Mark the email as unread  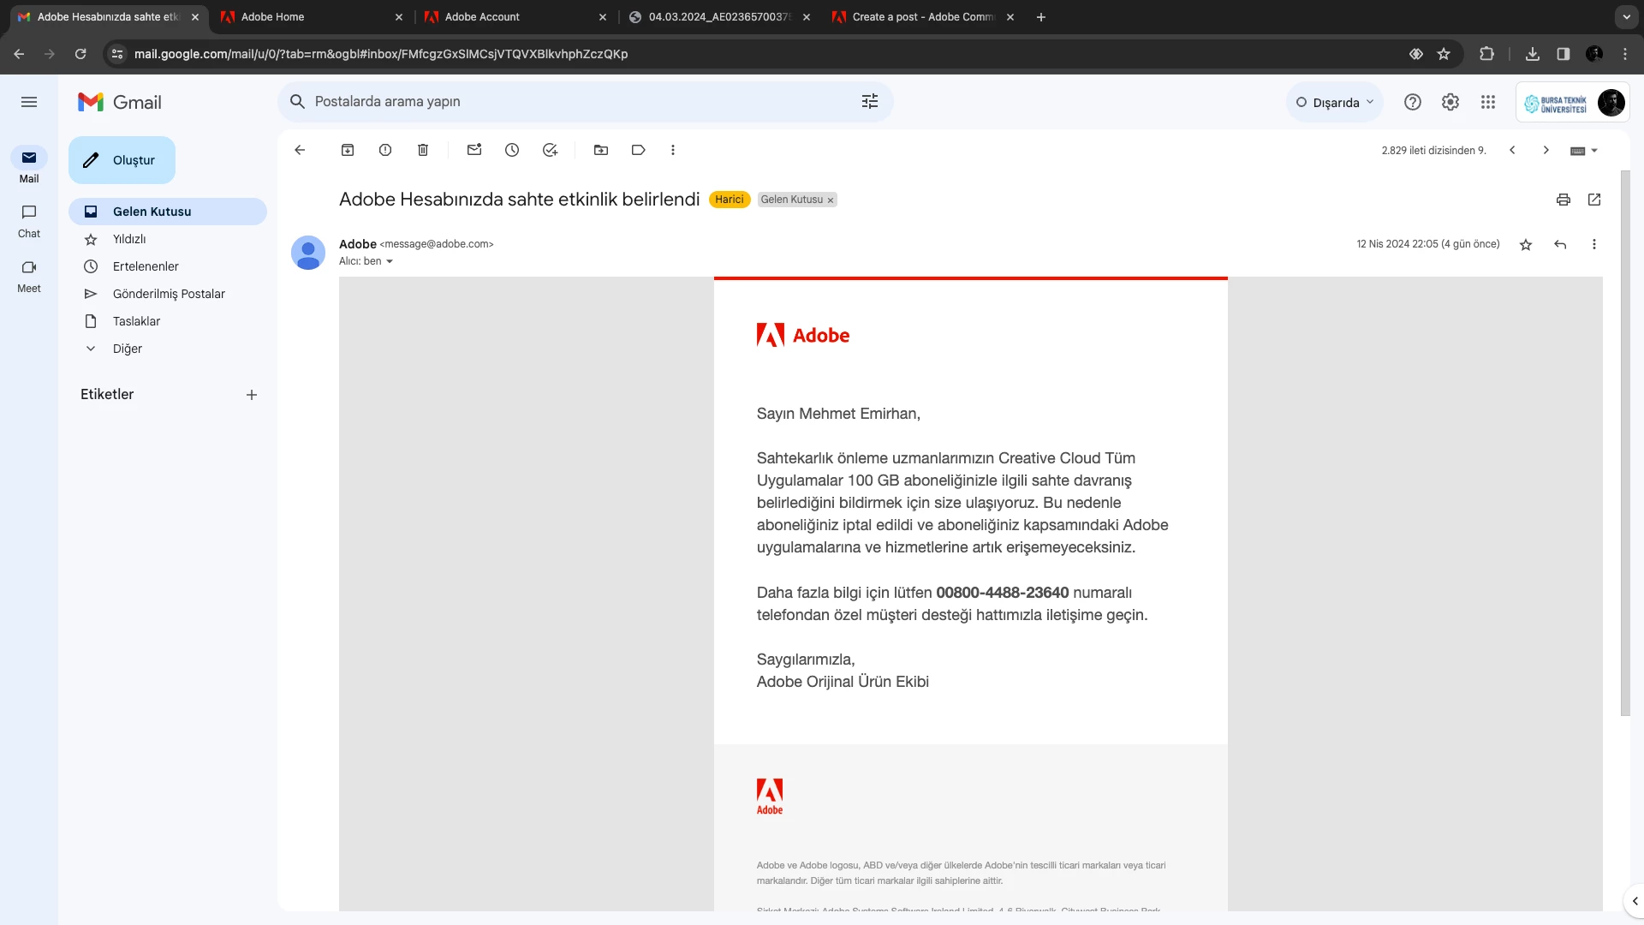pyautogui.click(x=474, y=150)
